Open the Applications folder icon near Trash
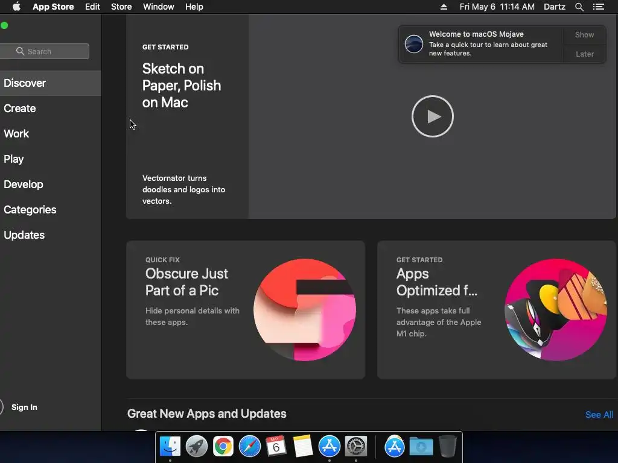The image size is (618, 463). click(x=395, y=446)
